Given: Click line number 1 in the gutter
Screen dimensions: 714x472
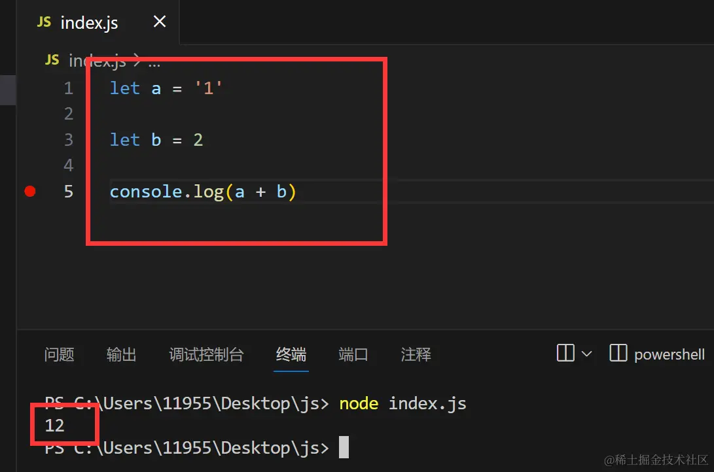Looking at the screenshot, I should coord(68,88).
